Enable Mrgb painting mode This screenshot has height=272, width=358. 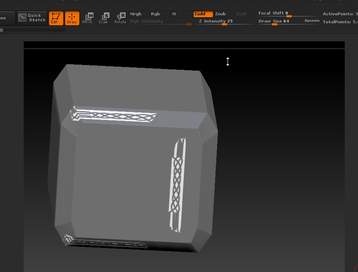click(138, 14)
